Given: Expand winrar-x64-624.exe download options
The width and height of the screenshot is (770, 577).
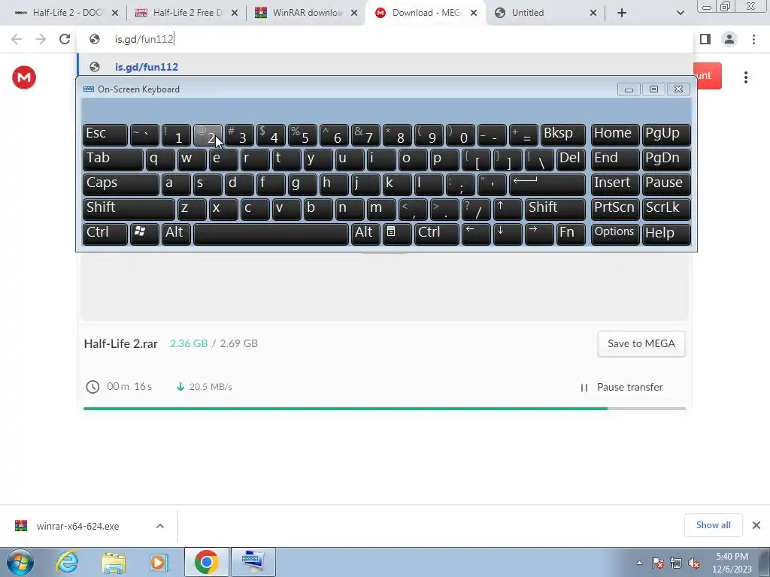Looking at the screenshot, I should coord(160,526).
